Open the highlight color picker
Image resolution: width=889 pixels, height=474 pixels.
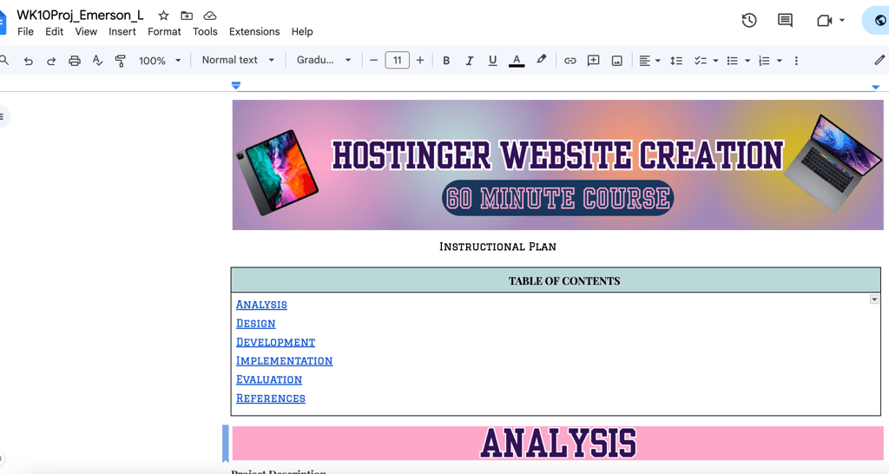coord(541,60)
